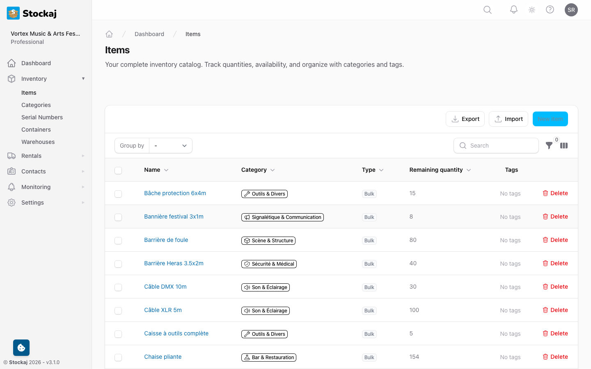The width and height of the screenshot is (591, 369).
Task: Check the Câble DMX 10m row checkbox
Action: (118, 287)
